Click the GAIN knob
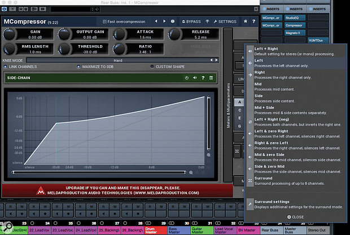This screenshot has height=235, width=350. (x=10, y=34)
